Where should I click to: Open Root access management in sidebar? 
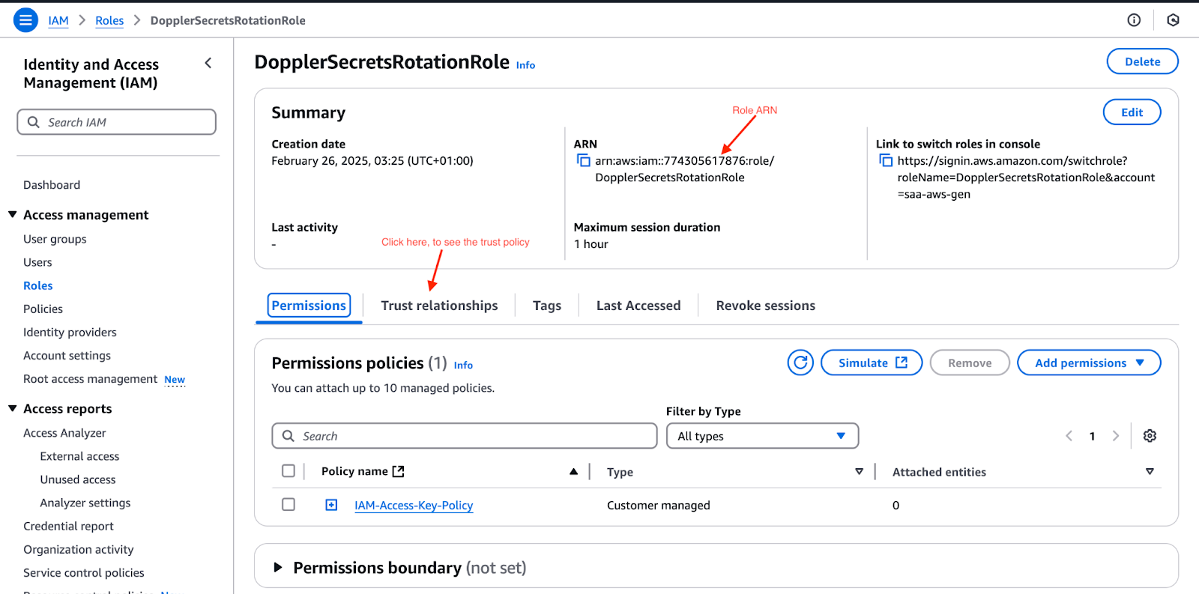(x=90, y=379)
